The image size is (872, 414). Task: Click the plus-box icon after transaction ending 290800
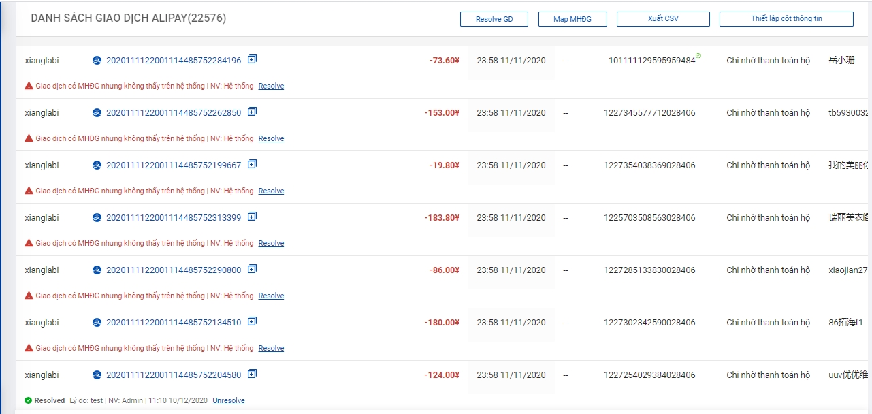252,269
